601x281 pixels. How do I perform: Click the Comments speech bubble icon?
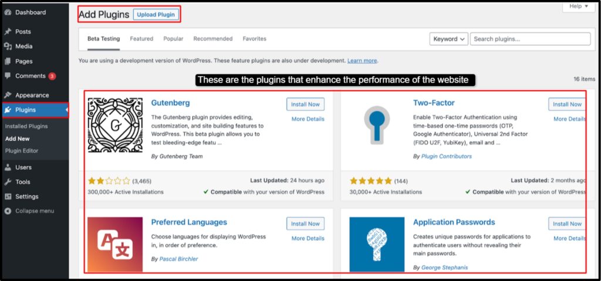pos(8,76)
